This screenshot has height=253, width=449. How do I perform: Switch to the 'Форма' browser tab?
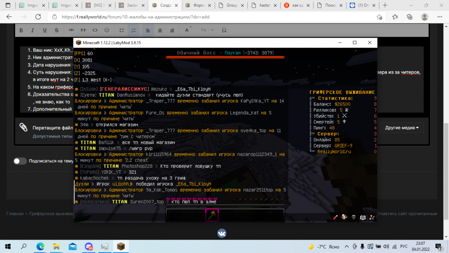(x=197, y=5)
